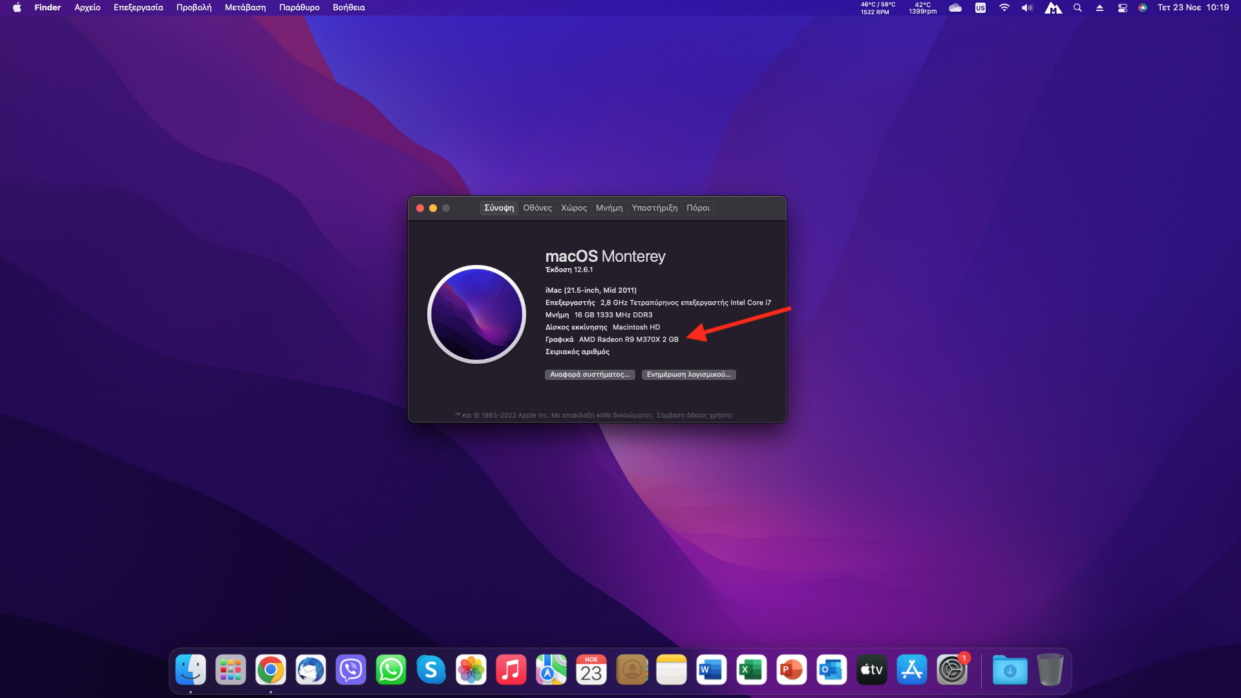Open the US input source menu
Screen dimensions: 1241x698
pos(981,8)
